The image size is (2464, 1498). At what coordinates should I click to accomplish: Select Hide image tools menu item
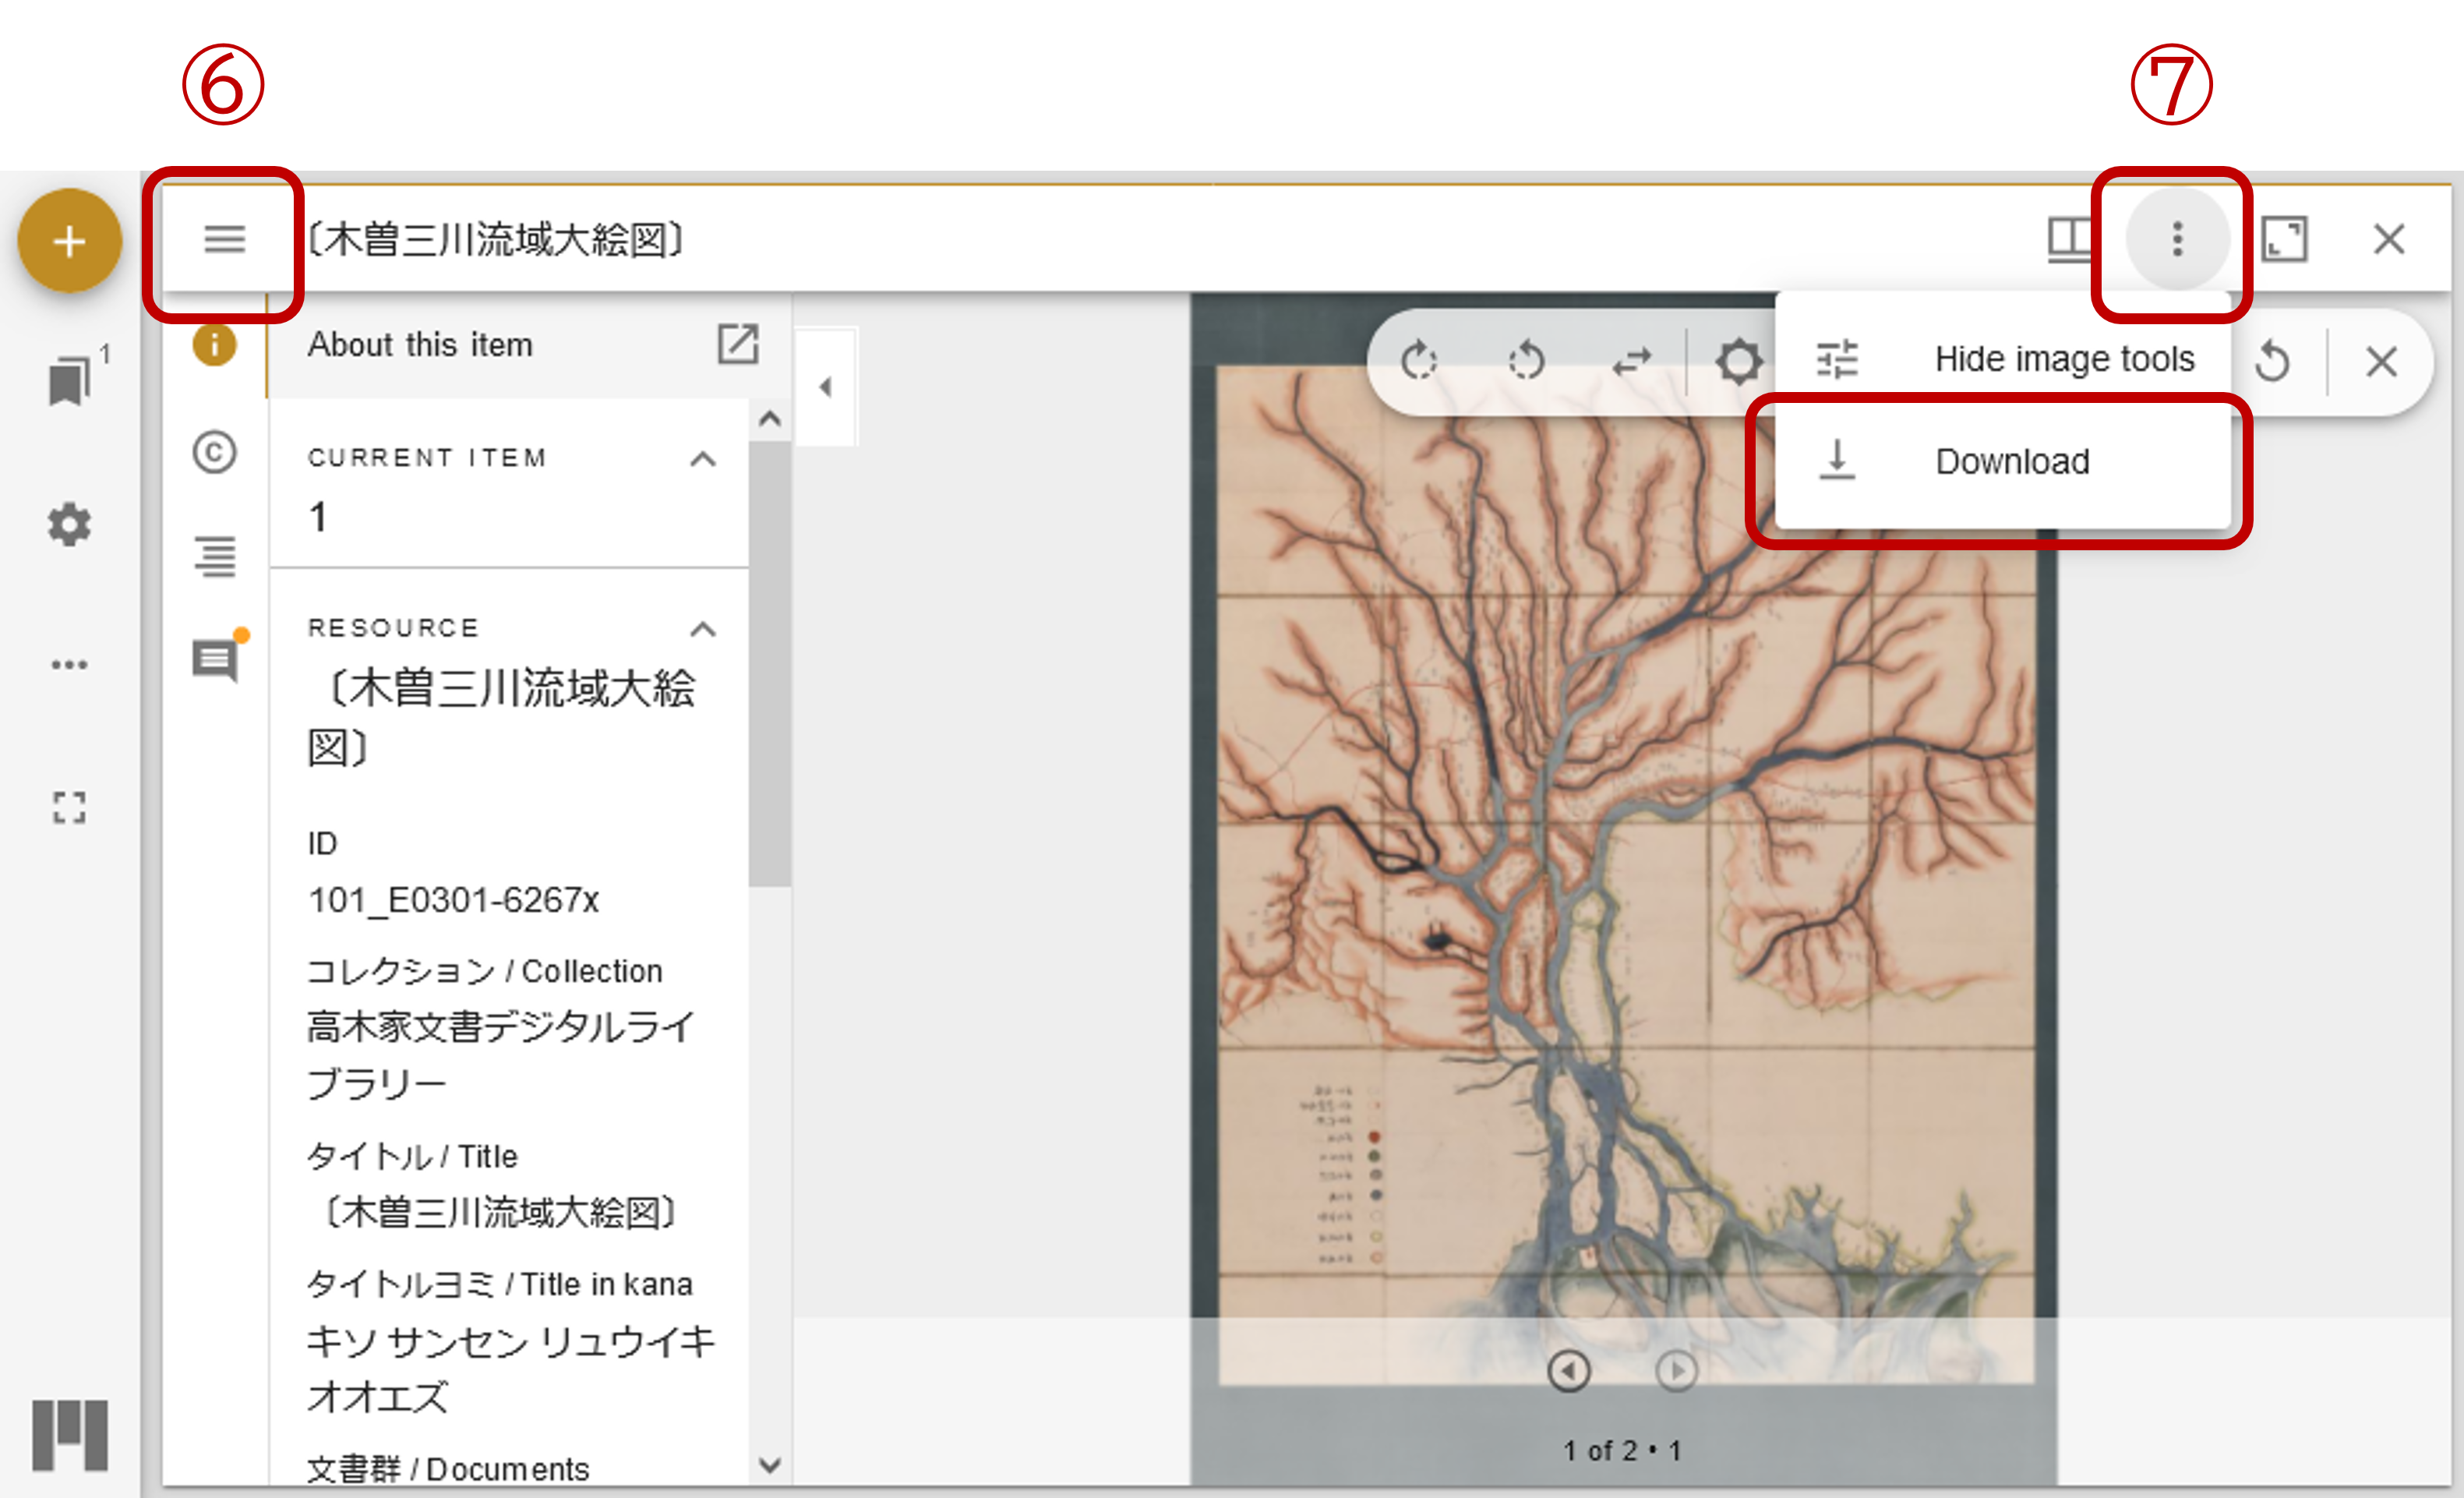click(2004, 359)
